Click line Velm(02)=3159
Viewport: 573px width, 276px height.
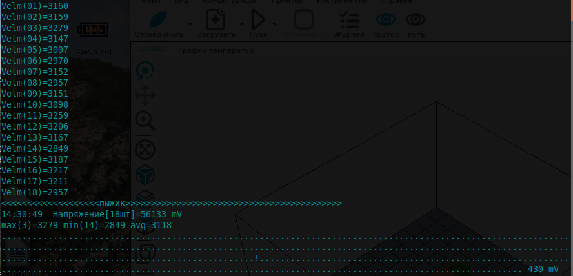pos(35,17)
